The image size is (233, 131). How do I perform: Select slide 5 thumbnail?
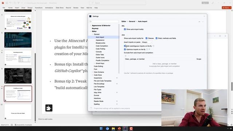coord(18,22)
